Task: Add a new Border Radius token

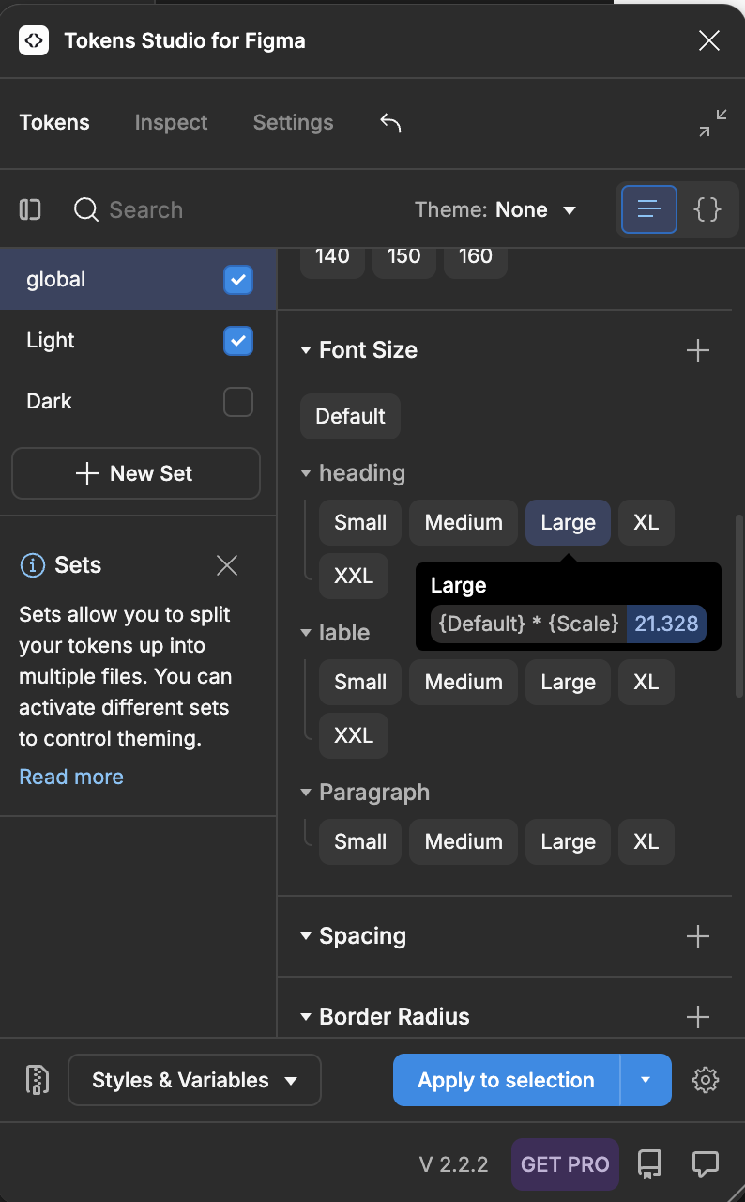Action: (x=698, y=1017)
